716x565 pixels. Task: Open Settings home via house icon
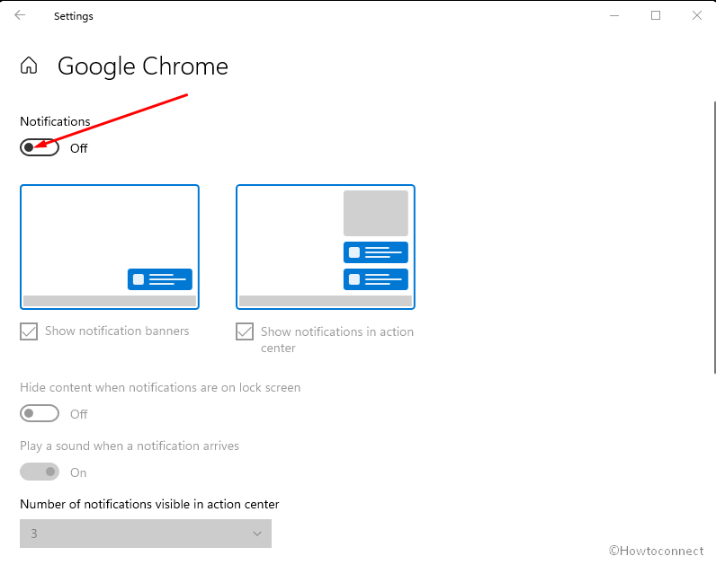[x=29, y=66]
